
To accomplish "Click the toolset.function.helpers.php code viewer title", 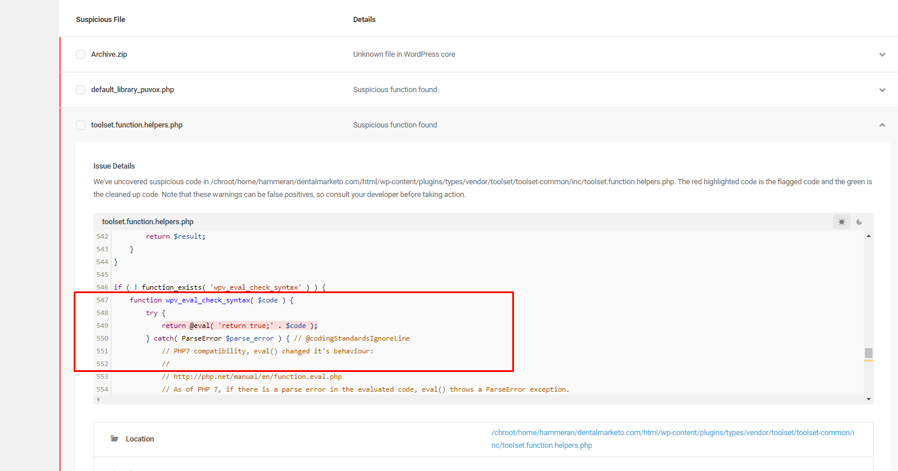I will (x=148, y=222).
